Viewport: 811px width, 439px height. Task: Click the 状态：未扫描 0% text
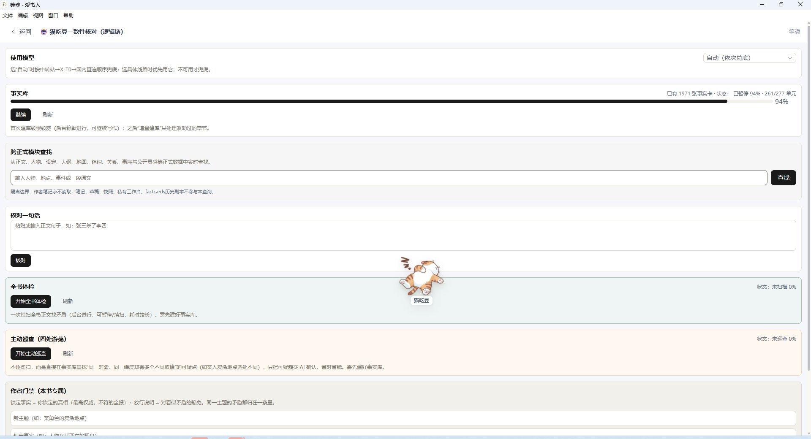click(776, 287)
